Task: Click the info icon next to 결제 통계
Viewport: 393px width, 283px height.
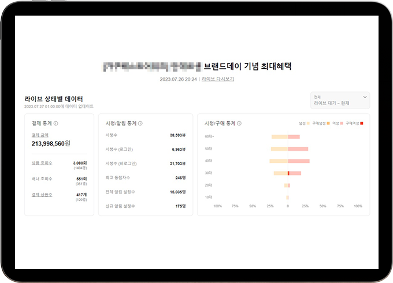Action: click(x=56, y=123)
